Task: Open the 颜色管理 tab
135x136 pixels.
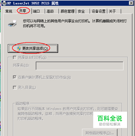Action: click(67, 11)
